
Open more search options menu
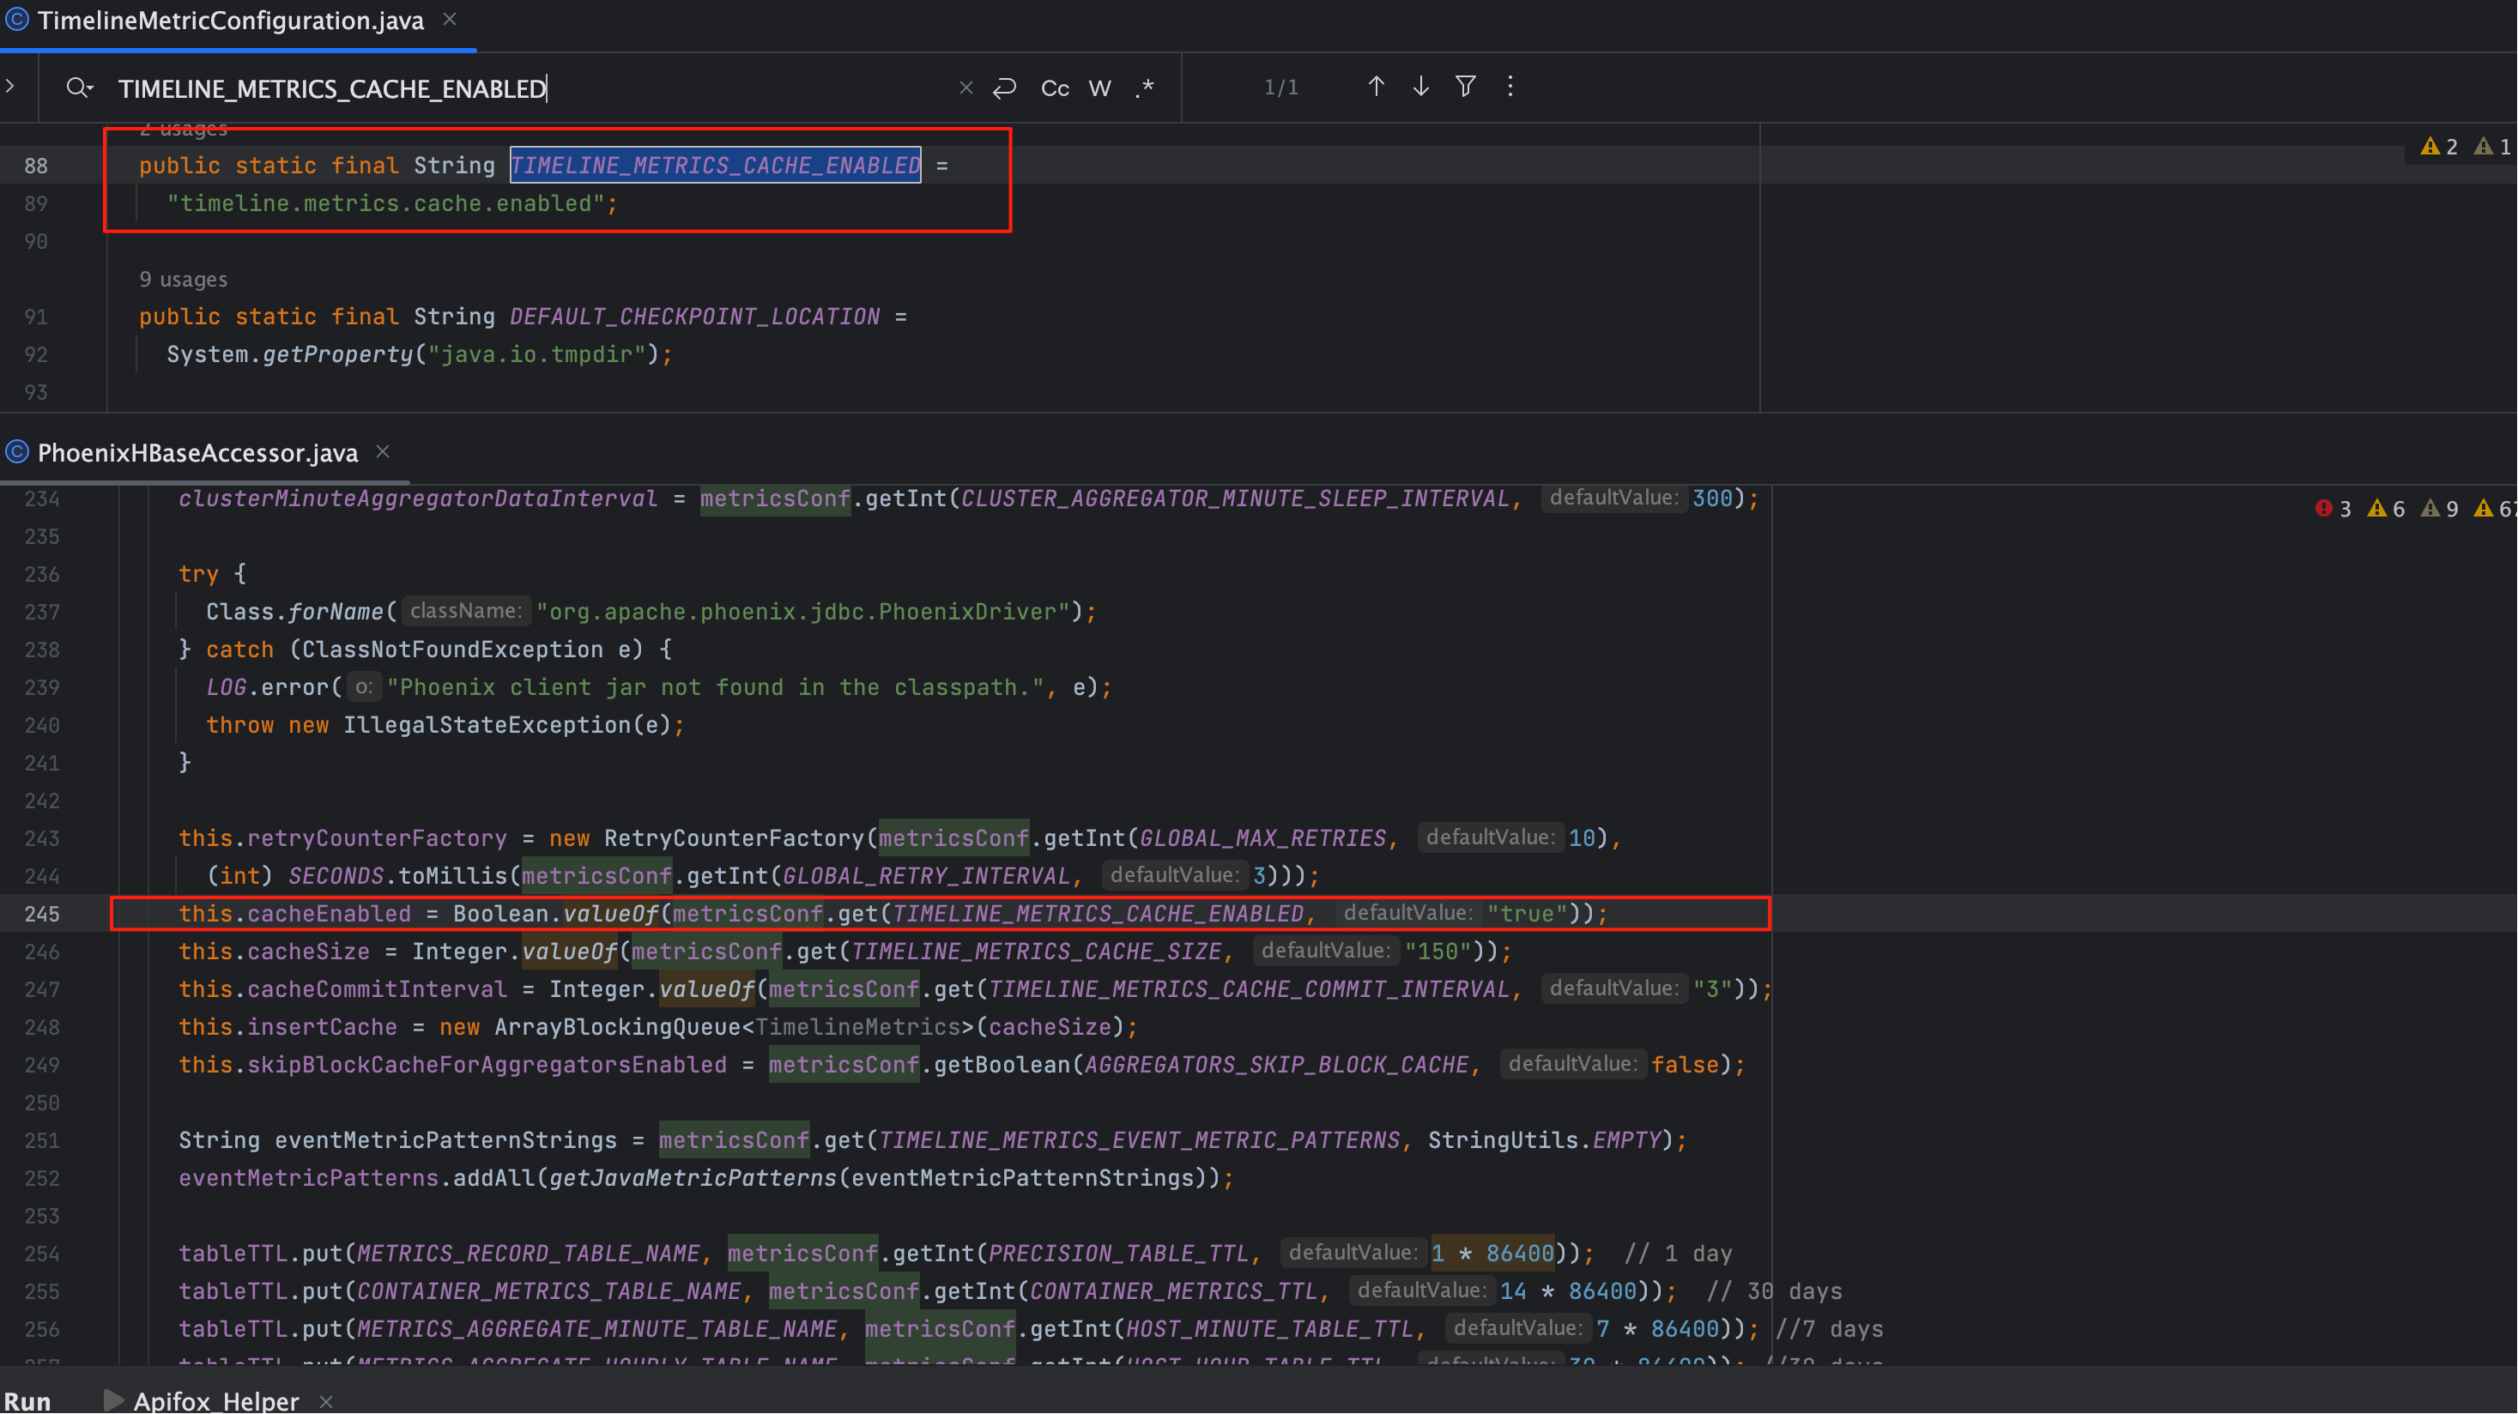point(1510,87)
